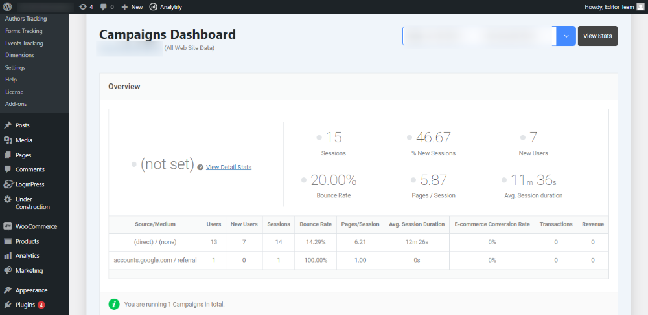The image size is (648, 315).
Task: Open the date range selector field
Action: click(479, 36)
